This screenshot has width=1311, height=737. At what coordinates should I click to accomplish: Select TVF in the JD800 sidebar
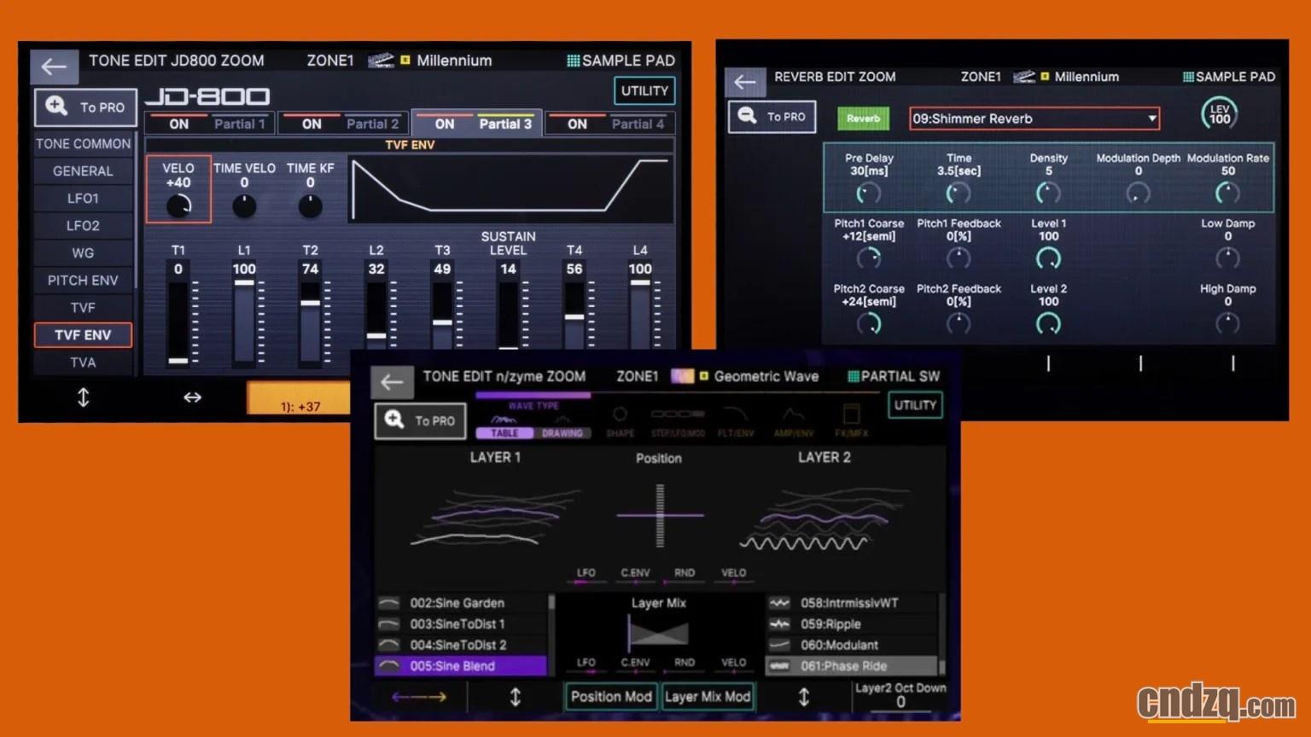(x=83, y=308)
